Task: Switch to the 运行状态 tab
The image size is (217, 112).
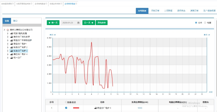Action: click(x=181, y=11)
